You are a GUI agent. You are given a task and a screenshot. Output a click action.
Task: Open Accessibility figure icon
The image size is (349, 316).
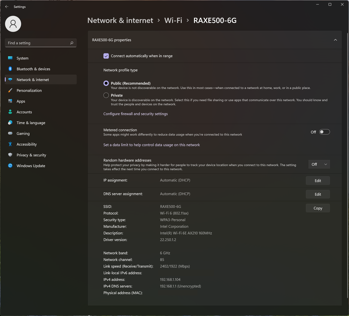click(10, 144)
